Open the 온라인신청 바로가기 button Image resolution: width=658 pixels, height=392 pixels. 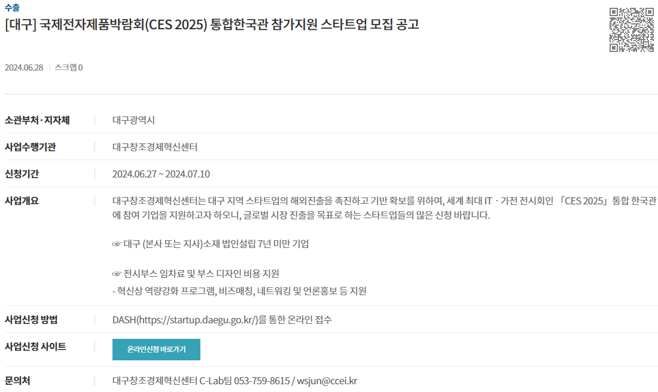(x=156, y=349)
